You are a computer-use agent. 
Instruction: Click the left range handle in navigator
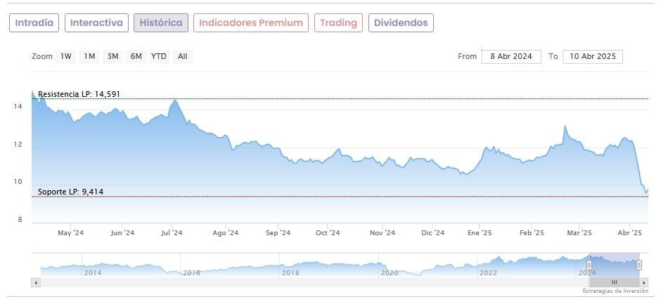pyautogui.click(x=589, y=265)
